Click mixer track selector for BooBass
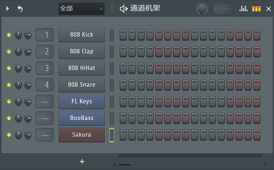The width and height of the screenshot is (274, 170). coord(45,118)
